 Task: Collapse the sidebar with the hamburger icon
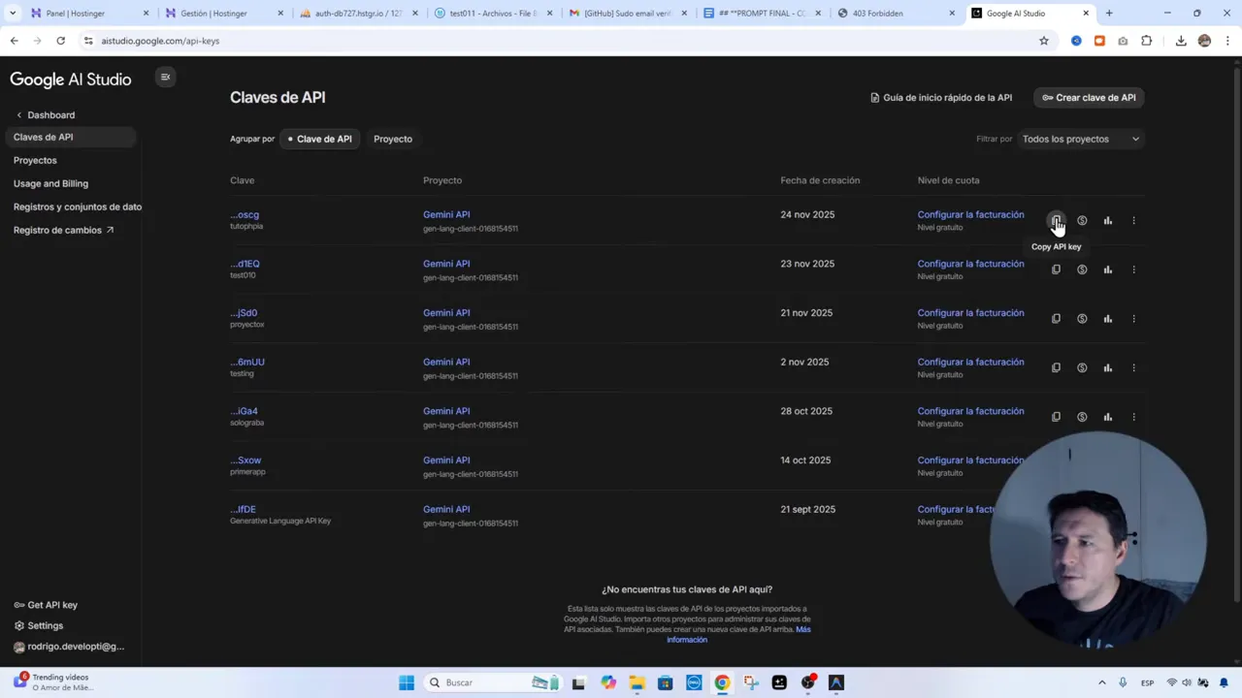click(165, 77)
